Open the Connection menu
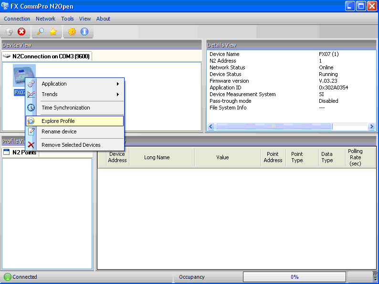The height and width of the screenshot is (284, 379). [17, 19]
